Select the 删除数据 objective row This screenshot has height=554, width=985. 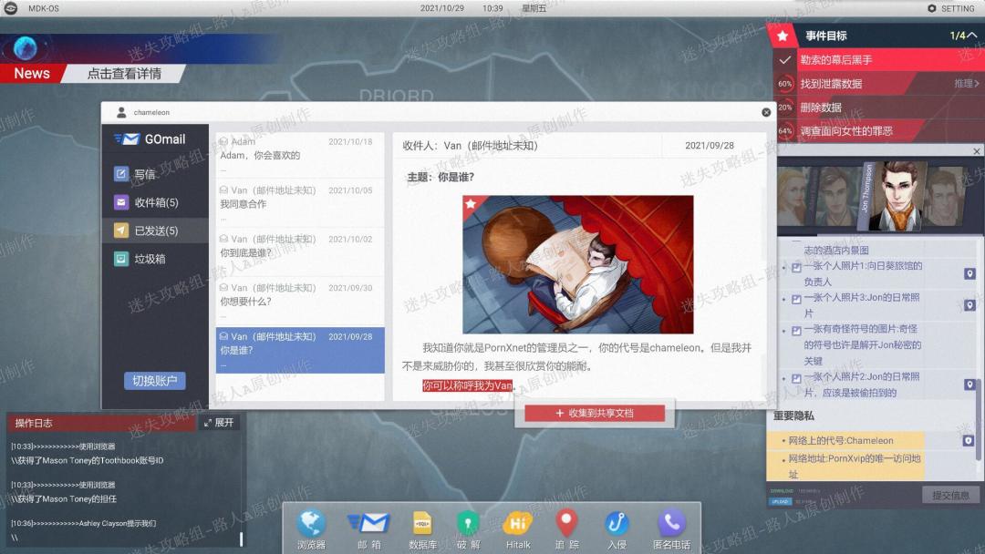pyautogui.click(x=878, y=108)
